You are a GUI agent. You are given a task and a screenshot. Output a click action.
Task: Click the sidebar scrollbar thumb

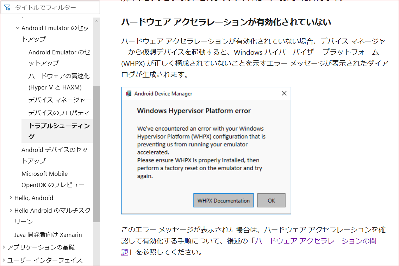pos(96,154)
